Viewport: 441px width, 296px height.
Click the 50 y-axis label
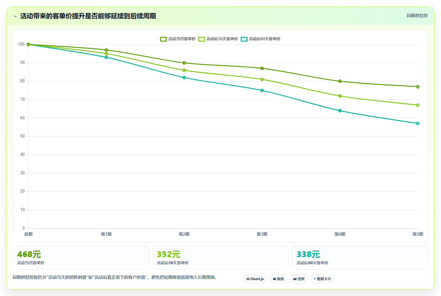tap(22, 136)
